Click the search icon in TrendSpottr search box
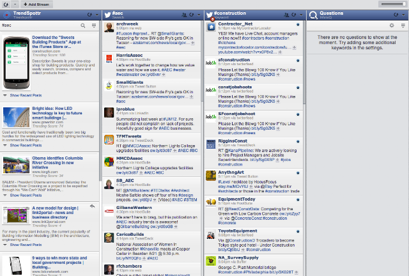The height and width of the screenshot is (276, 409). pos(83,26)
